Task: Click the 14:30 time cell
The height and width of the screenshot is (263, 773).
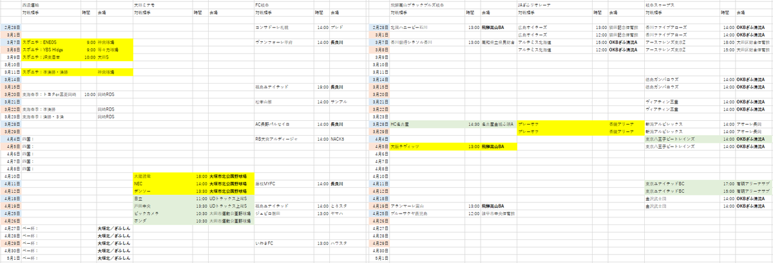Action: [473, 124]
